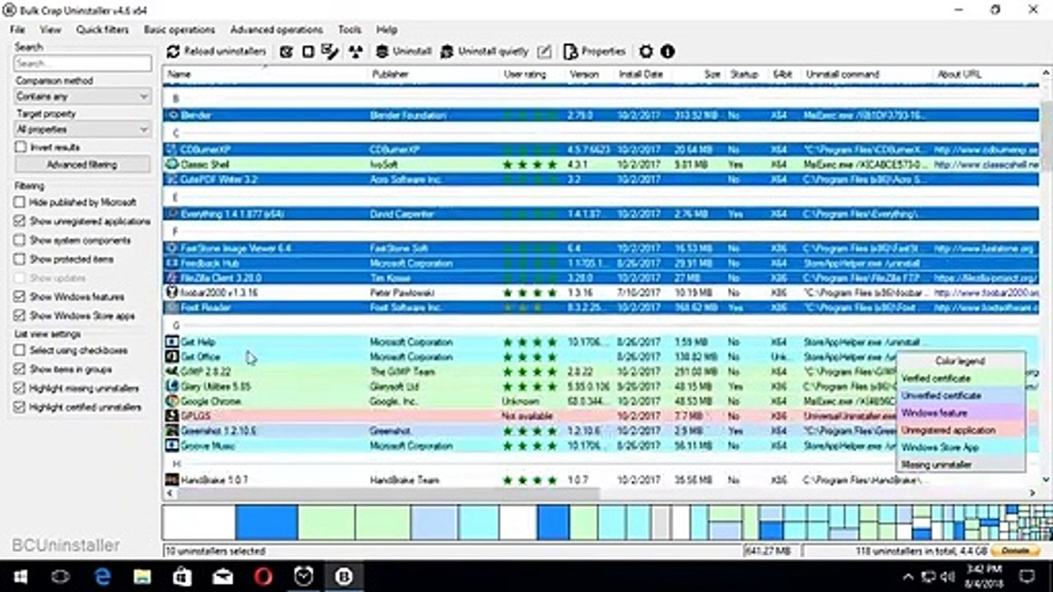The image size is (1053, 592).
Task: Click the modify pencil toolbar icon
Action: [x=544, y=51]
